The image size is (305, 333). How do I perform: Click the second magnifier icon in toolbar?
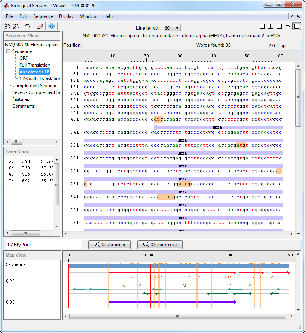16,26
